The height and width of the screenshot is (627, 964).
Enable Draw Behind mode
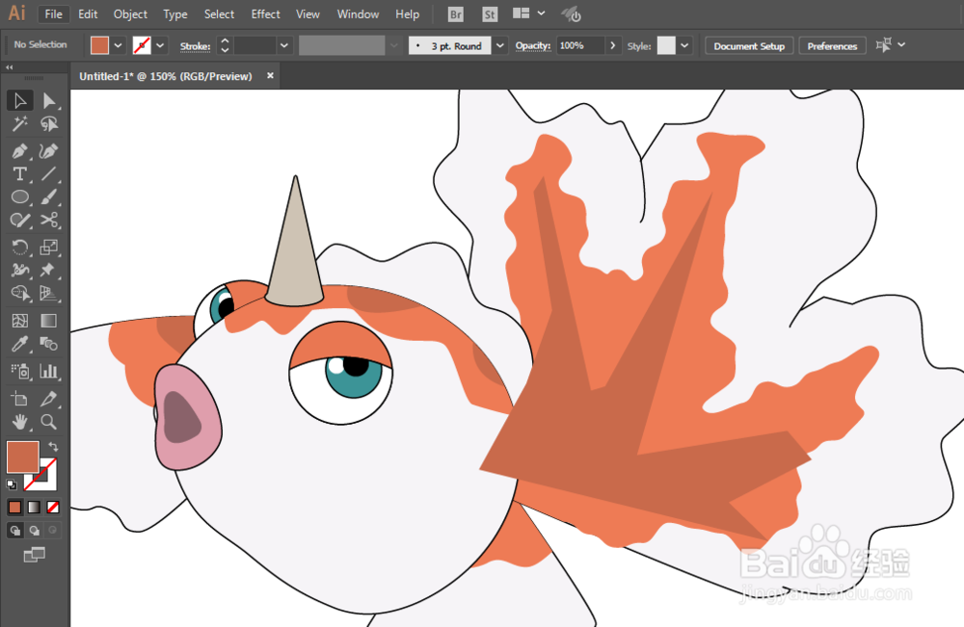[x=34, y=531]
